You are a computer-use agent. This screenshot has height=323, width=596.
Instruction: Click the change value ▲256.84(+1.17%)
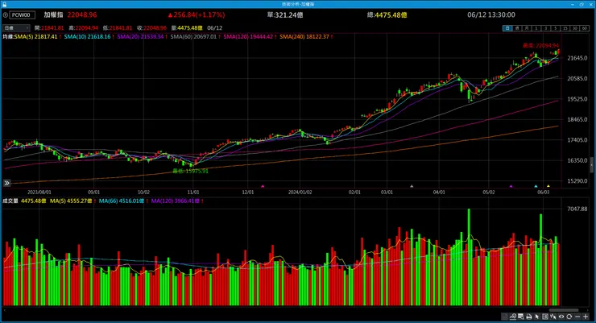[197, 14]
